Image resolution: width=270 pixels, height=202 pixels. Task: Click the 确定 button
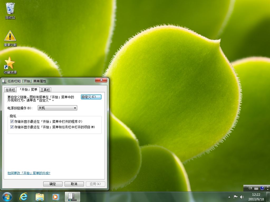(53, 184)
